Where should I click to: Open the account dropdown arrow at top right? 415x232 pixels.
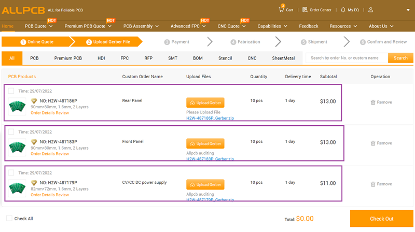tap(408, 10)
